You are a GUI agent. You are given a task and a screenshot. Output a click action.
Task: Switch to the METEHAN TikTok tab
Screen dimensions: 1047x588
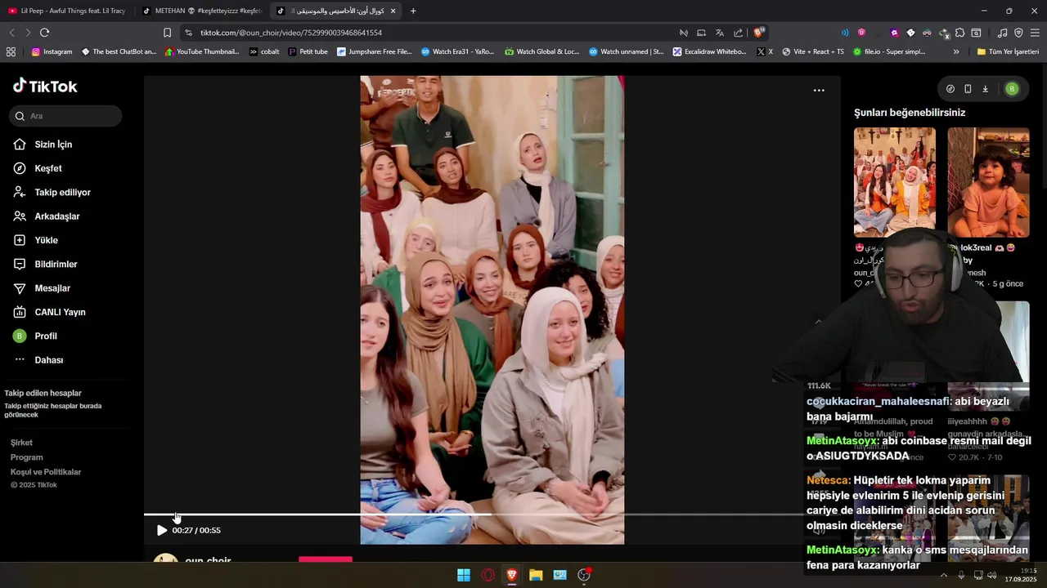[x=200, y=11]
